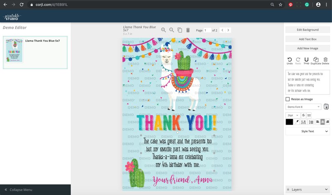
Task: Open the Pinterest extension icon
Action: coord(291,5)
